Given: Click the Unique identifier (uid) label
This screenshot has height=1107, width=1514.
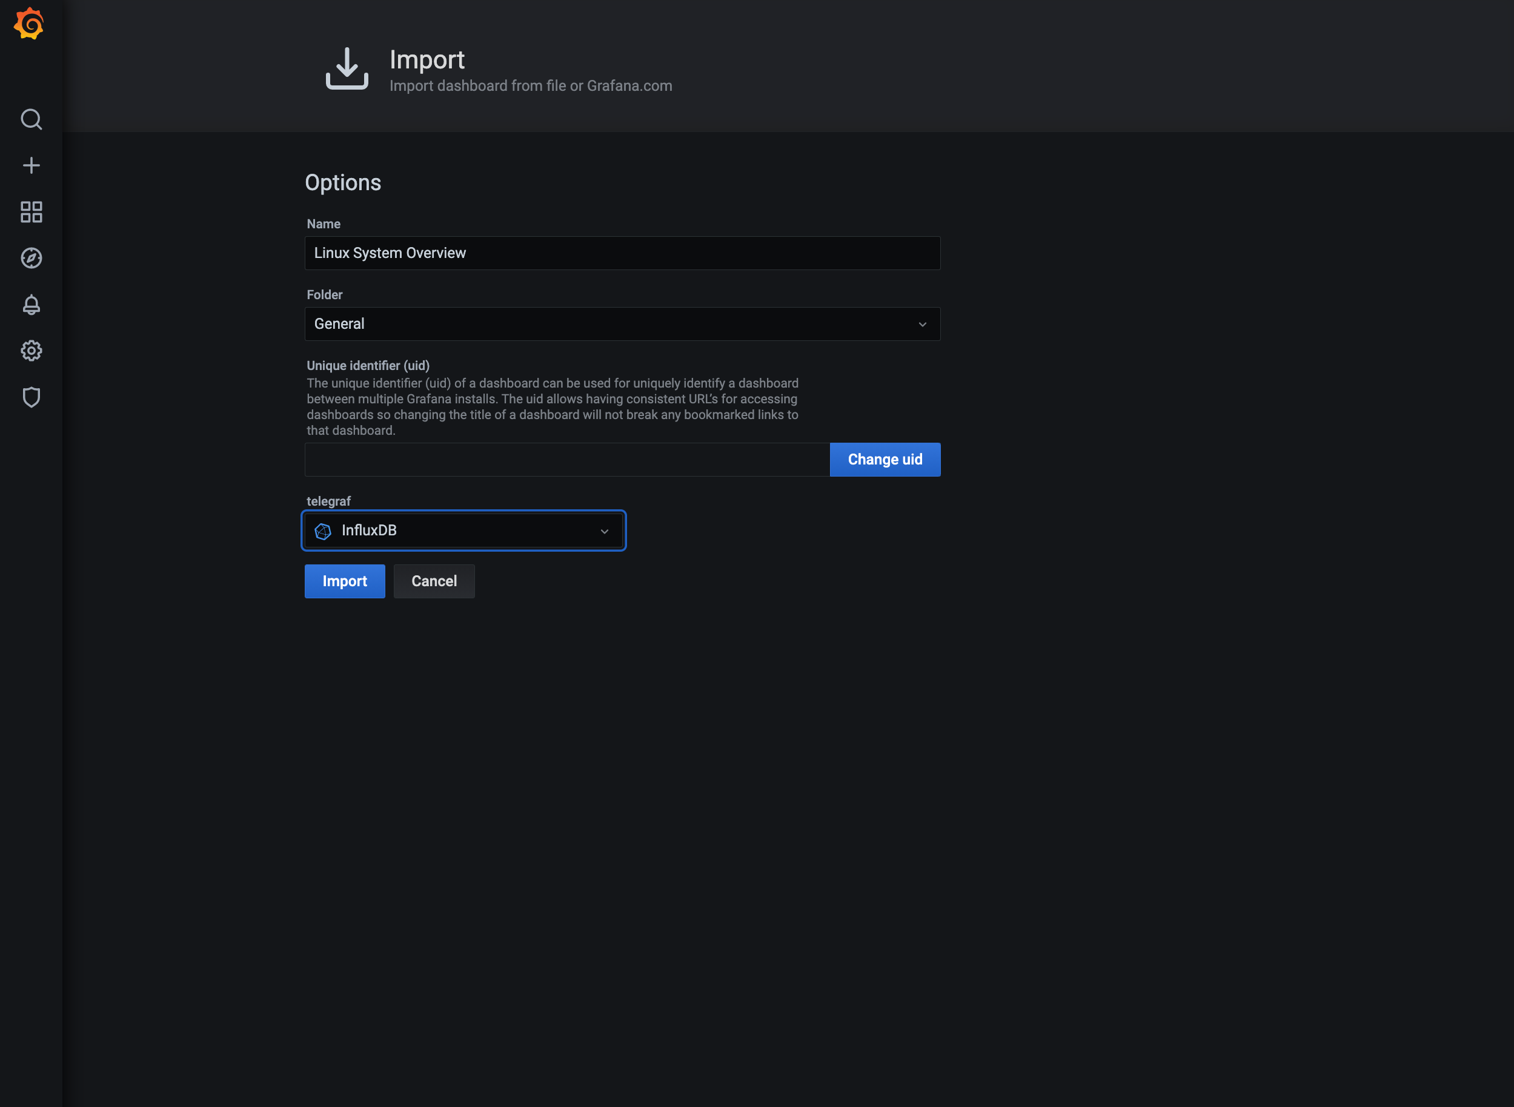Looking at the screenshot, I should [368, 365].
